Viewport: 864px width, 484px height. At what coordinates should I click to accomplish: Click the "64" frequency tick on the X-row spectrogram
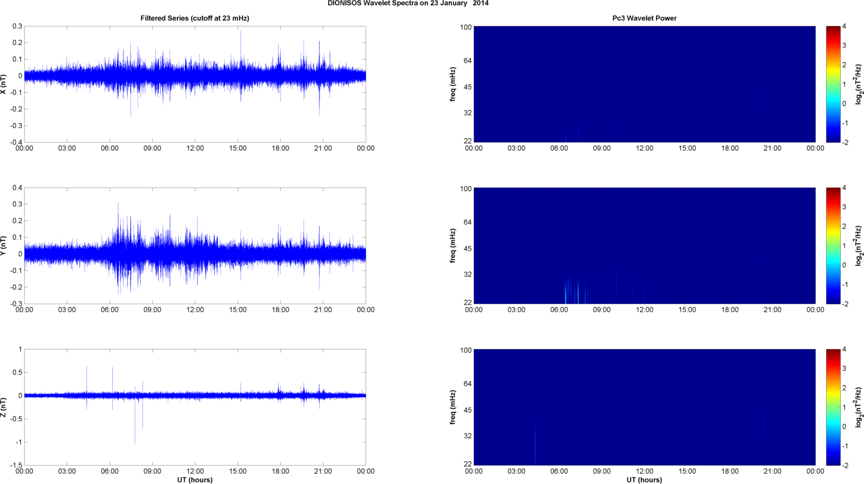[x=468, y=61]
